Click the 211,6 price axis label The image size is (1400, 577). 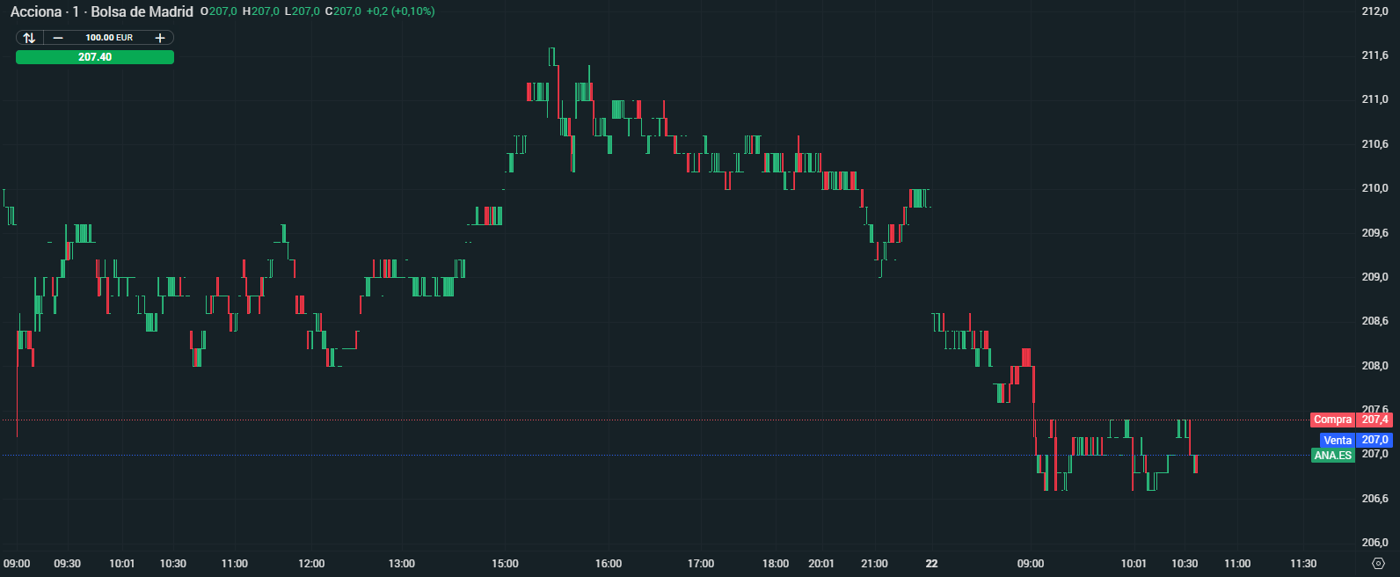pyautogui.click(x=1374, y=55)
